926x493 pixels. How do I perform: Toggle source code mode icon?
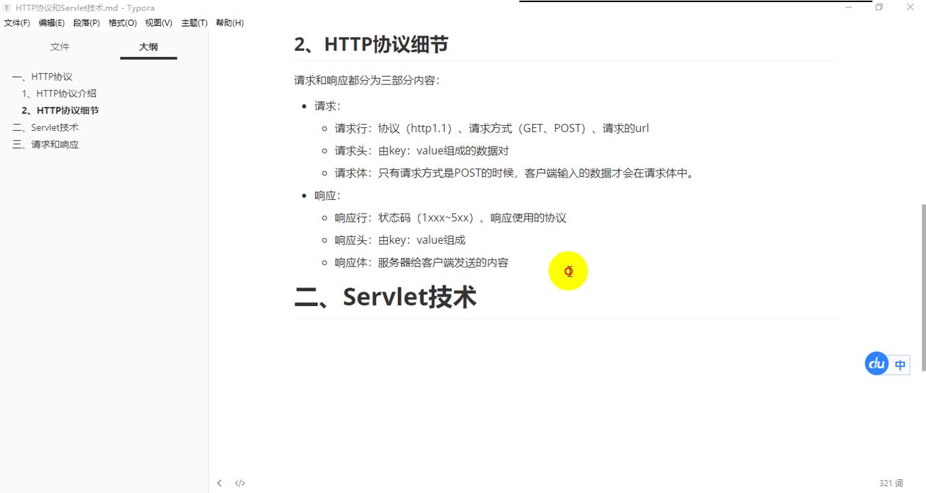(240, 483)
